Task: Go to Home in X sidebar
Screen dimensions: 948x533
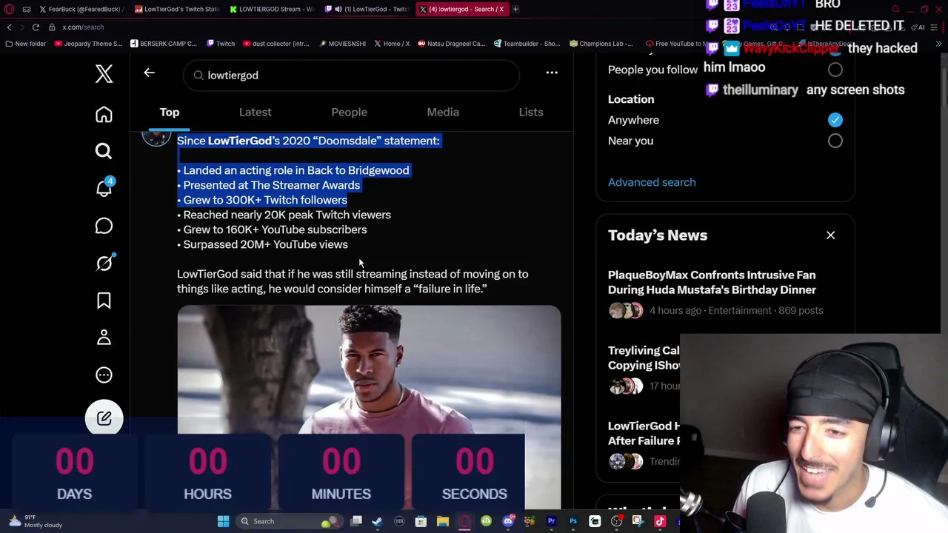Action: tap(104, 115)
